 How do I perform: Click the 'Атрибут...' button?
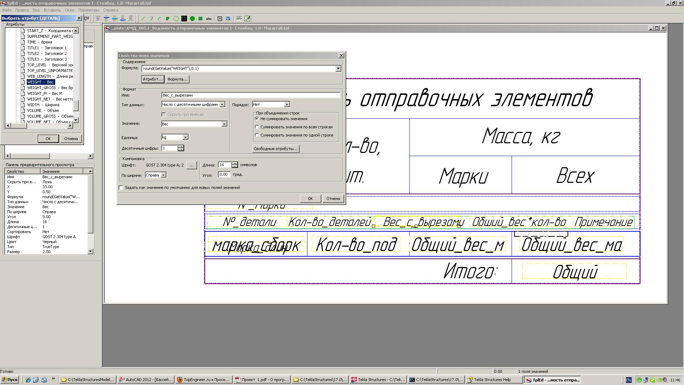[x=153, y=79]
